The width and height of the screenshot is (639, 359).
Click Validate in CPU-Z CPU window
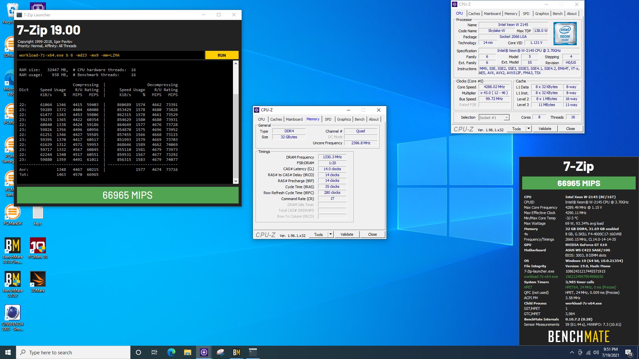pyautogui.click(x=544, y=129)
